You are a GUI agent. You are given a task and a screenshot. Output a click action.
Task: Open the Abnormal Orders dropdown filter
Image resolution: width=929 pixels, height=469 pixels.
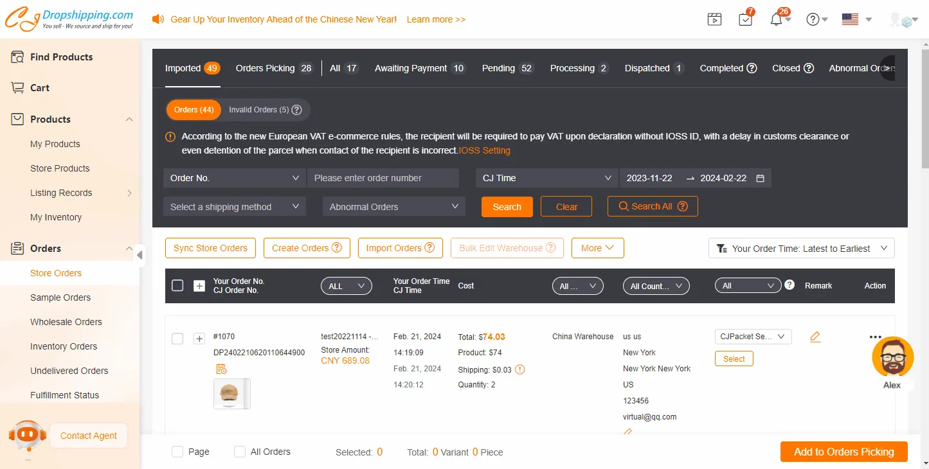[x=393, y=207]
